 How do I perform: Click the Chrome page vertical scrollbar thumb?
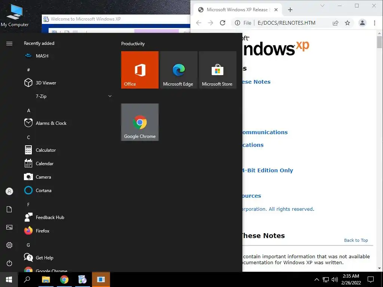click(379, 42)
